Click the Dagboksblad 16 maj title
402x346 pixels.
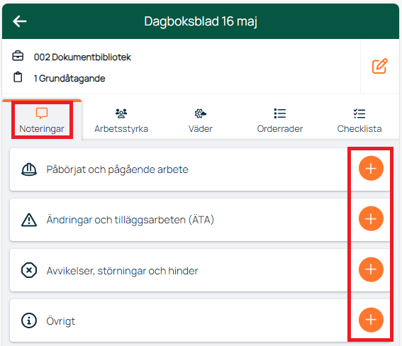pos(201,21)
